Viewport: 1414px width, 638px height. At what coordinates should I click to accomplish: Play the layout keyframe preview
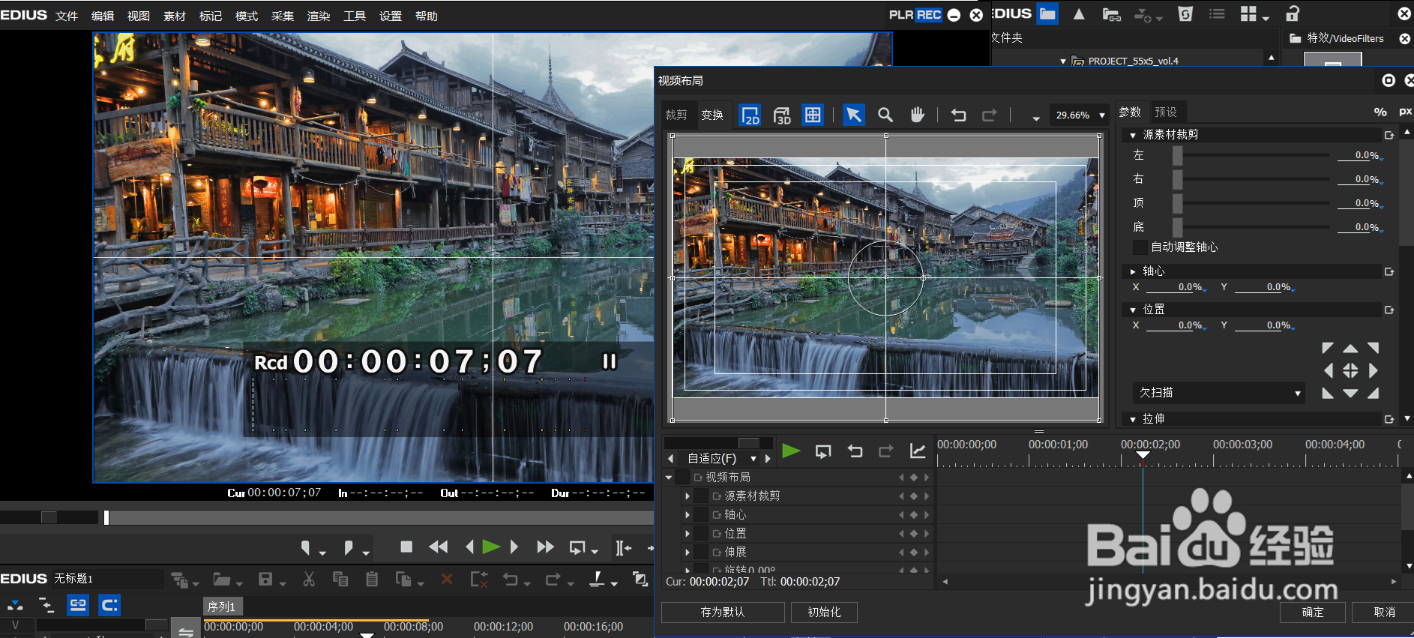coord(791,451)
